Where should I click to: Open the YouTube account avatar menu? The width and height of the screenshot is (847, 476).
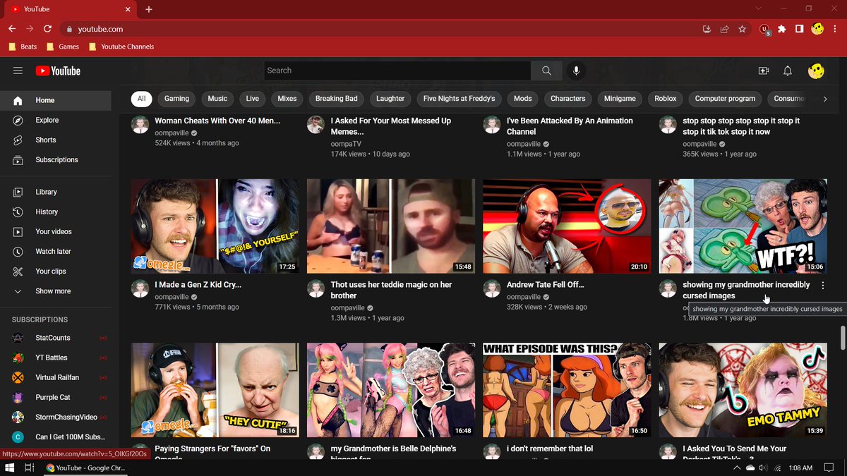click(x=817, y=71)
